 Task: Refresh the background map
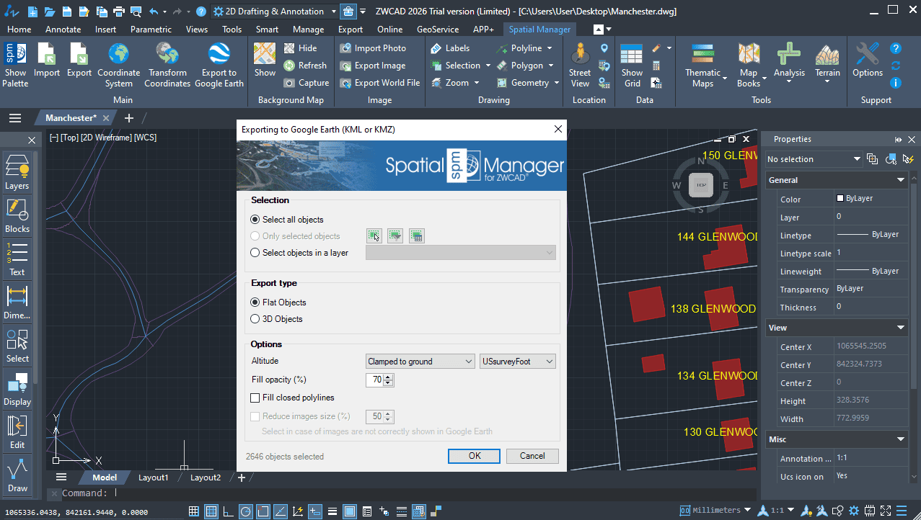pyautogui.click(x=305, y=66)
